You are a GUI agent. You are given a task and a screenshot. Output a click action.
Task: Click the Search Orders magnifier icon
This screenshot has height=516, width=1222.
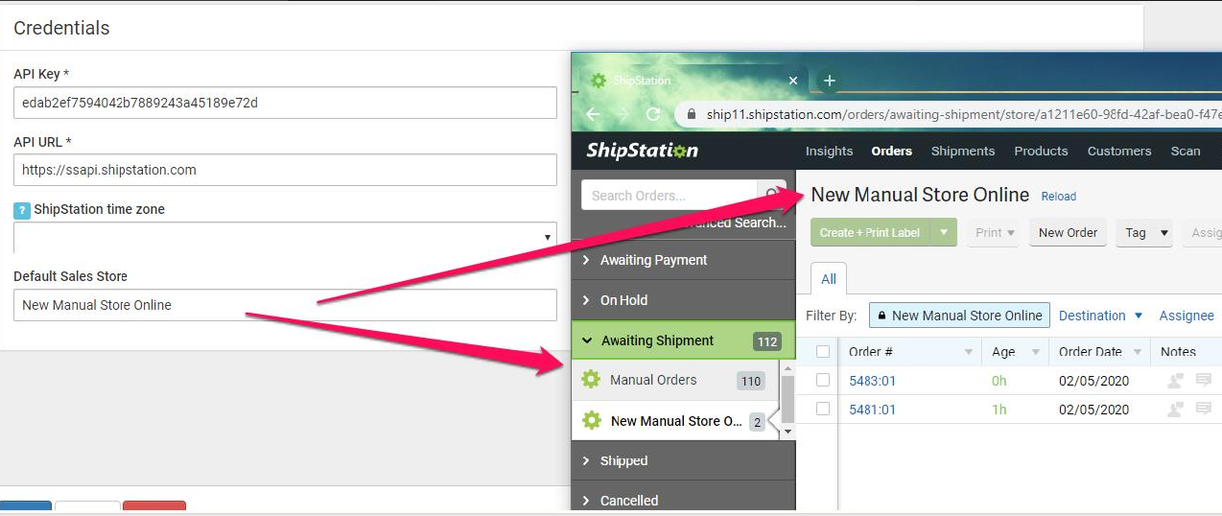pyautogui.click(x=772, y=196)
